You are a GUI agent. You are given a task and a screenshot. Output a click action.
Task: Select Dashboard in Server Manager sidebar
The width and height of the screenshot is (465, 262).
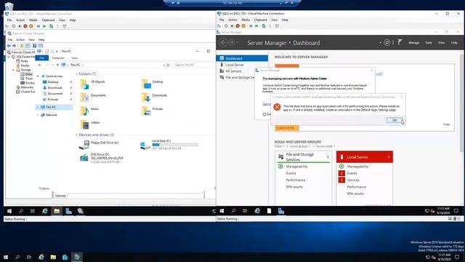click(x=242, y=58)
